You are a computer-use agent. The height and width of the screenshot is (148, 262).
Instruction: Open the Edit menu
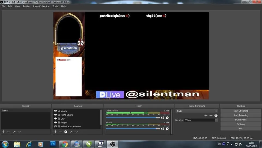tap(10, 6)
